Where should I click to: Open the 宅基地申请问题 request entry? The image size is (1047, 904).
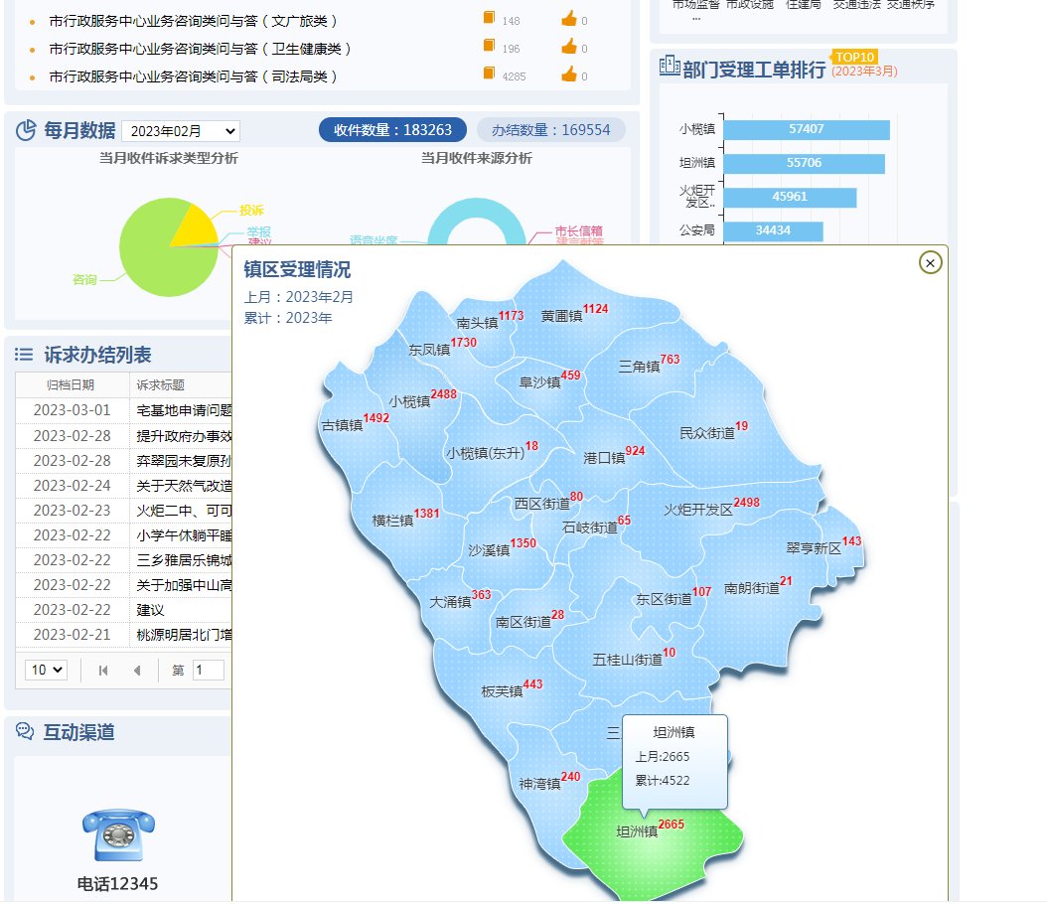coord(182,409)
